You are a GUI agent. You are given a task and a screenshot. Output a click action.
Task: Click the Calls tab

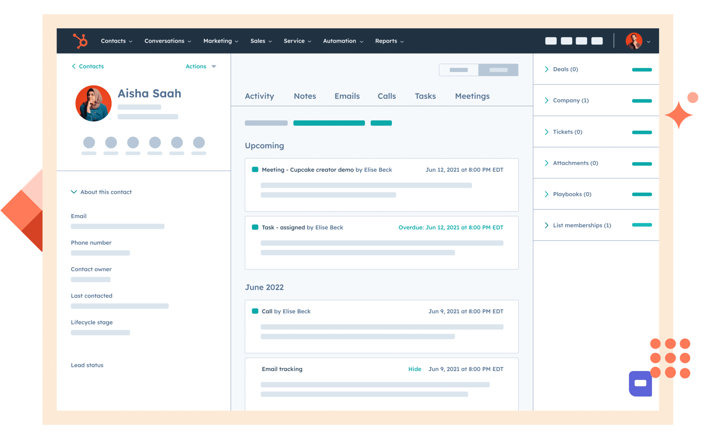(x=387, y=96)
